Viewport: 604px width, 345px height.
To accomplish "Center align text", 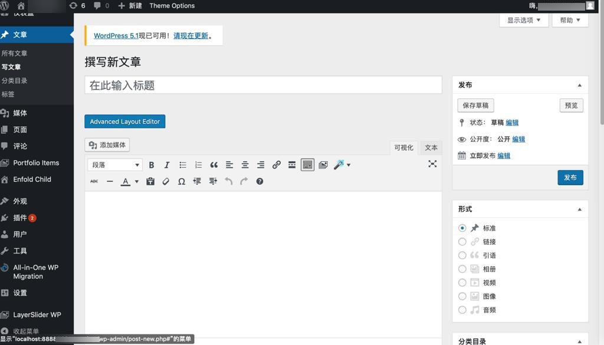I will pos(245,165).
